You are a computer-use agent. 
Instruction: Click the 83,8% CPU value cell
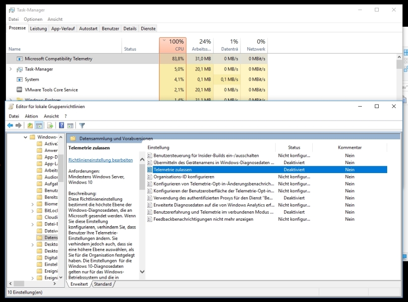173,59
